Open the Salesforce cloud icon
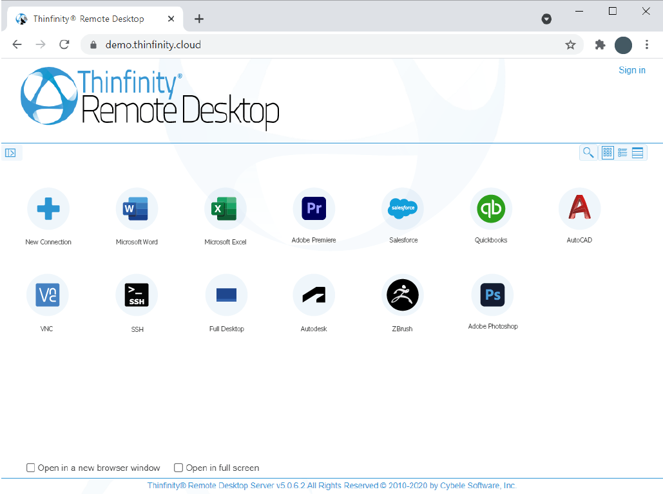The image size is (663, 494). pyautogui.click(x=403, y=208)
